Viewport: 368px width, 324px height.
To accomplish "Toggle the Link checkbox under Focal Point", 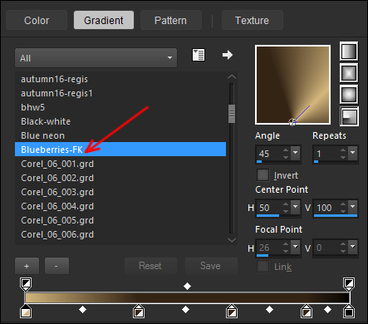I will coord(263,267).
